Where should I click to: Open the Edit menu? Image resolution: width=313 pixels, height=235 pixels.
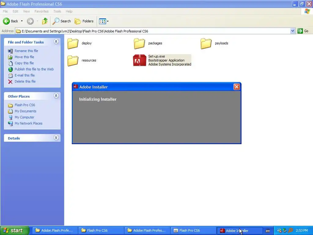(x=15, y=11)
